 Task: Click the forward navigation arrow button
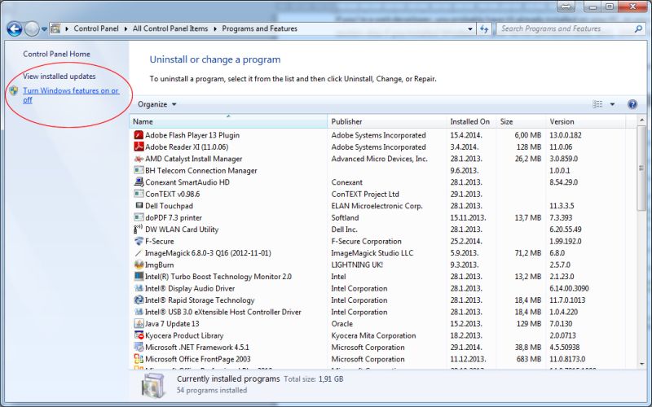coord(32,29)
